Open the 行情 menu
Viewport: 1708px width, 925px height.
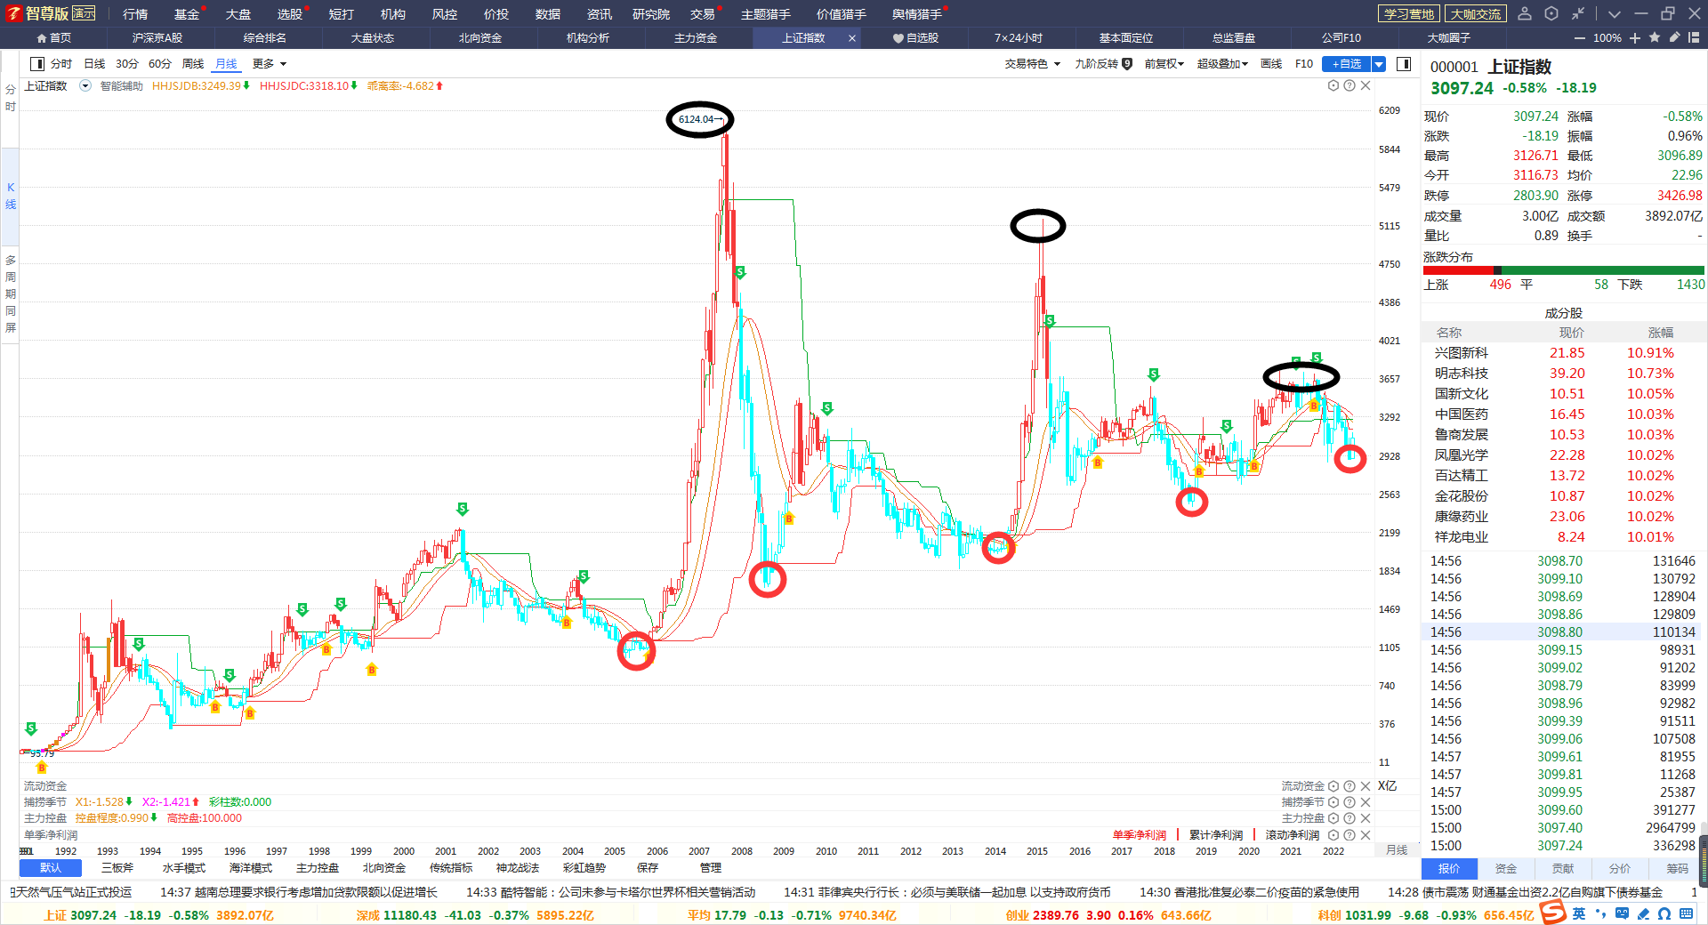click(x=135, y=13)
